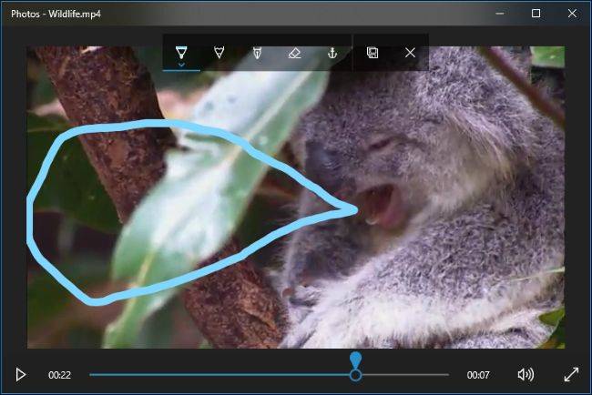Jump to unplayed portion of the seek bar
The height and width of the screenshot is (395, 592).
coord(405,375)
